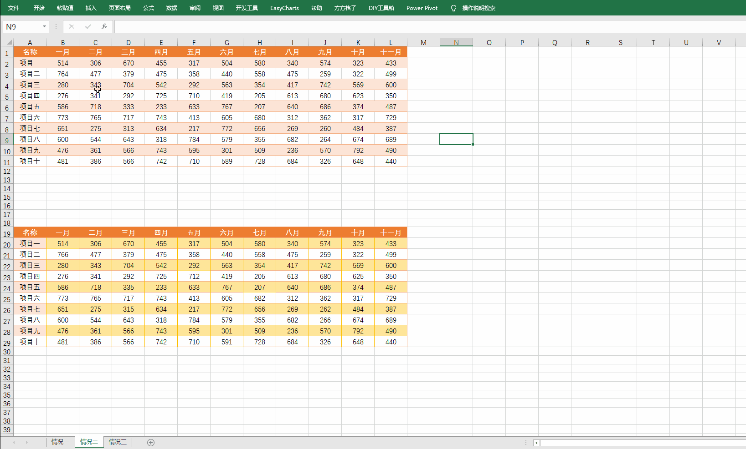Open the Power Pivot ribbon tab
The height and width of the screenshot is (449, 746).
click(x=422, y=8)
